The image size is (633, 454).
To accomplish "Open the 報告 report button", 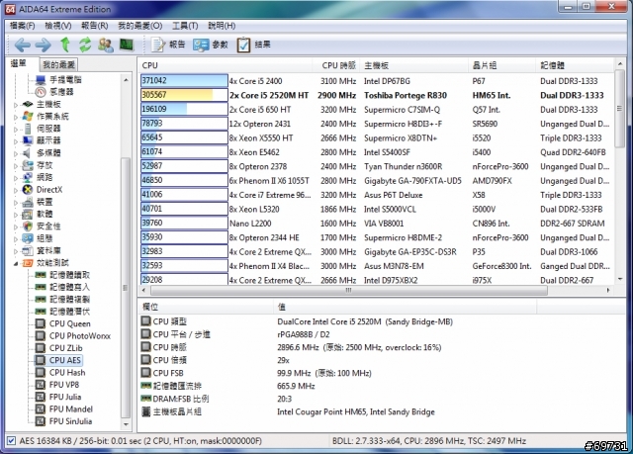I will click(168, 45).
